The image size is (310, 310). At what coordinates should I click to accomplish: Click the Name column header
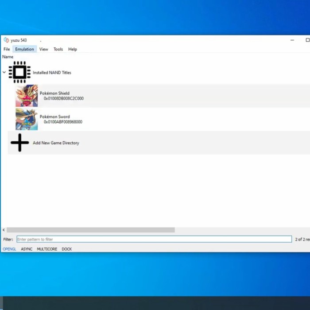(x=8, y=57)
